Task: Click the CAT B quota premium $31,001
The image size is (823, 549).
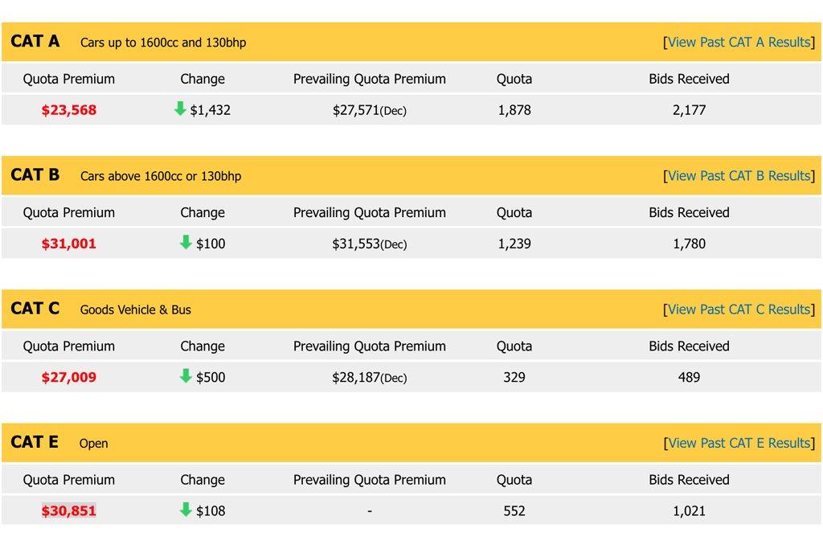Action: pos(69,244)
